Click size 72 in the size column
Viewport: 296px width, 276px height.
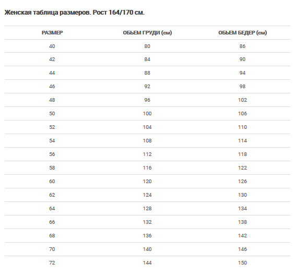click(52, 263)
